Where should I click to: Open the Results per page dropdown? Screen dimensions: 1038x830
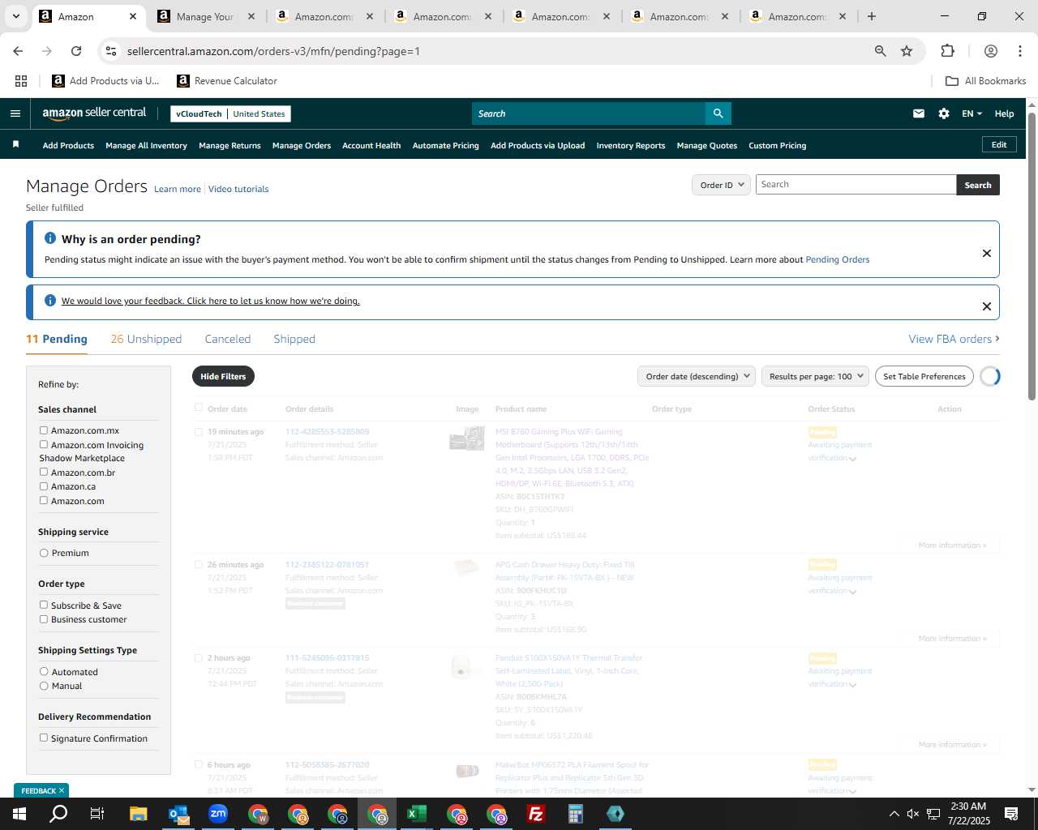[815, 376]
